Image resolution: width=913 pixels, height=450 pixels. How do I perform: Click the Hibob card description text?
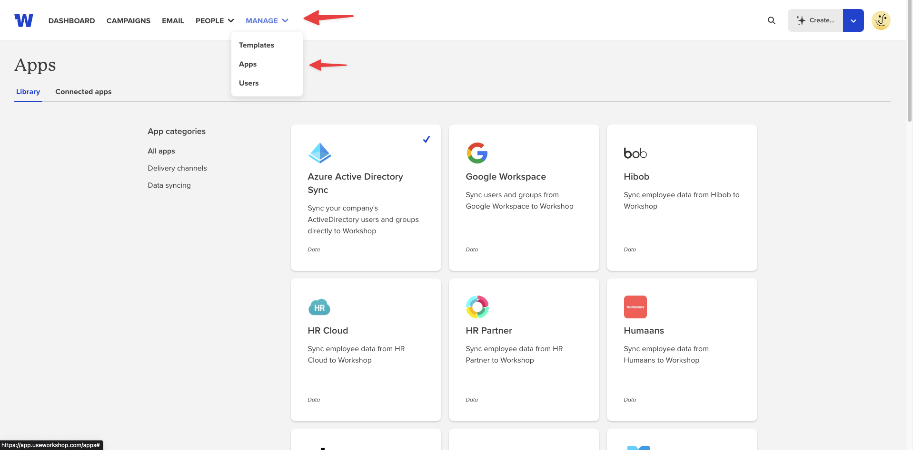(x=682, y=201)
